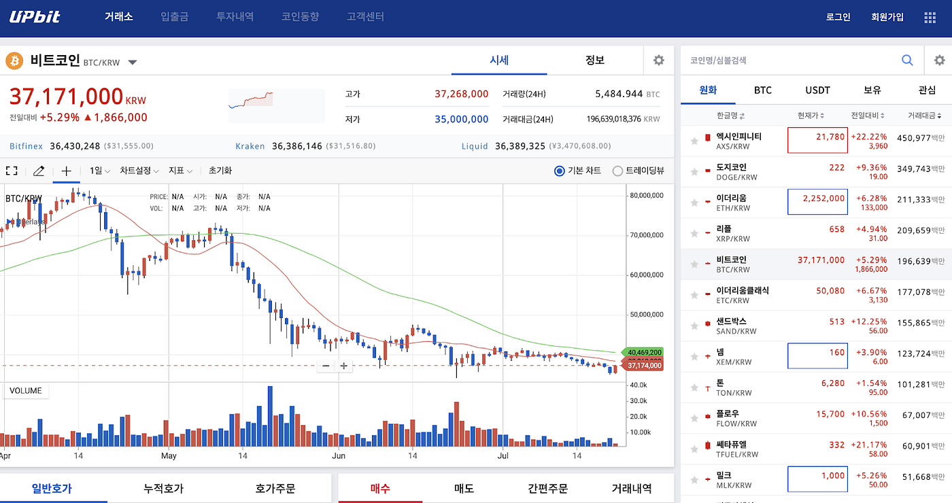Open 고객센터 in top navigation
Screen dimensions: 952x503
point(365,17)
